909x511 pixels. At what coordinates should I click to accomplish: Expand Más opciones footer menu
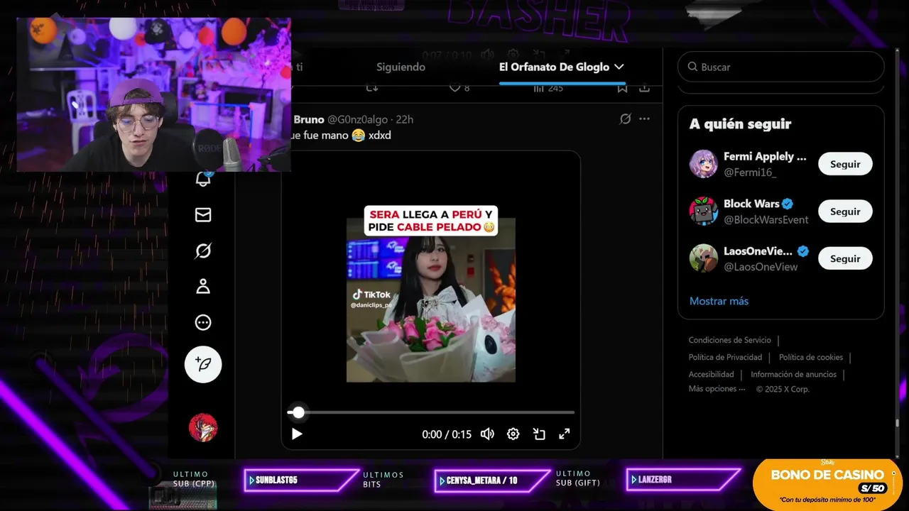pyautogui.click(x=717, y=389)
